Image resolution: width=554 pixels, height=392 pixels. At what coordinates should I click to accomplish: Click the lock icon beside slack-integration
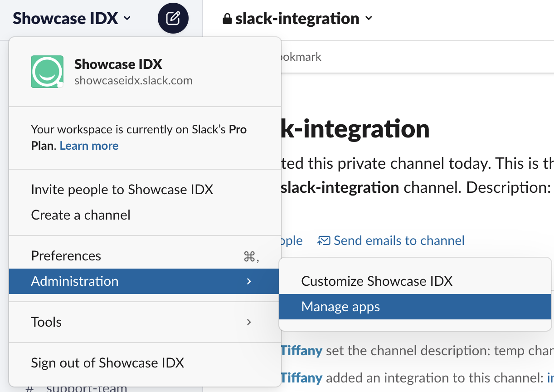pos(227,19)
